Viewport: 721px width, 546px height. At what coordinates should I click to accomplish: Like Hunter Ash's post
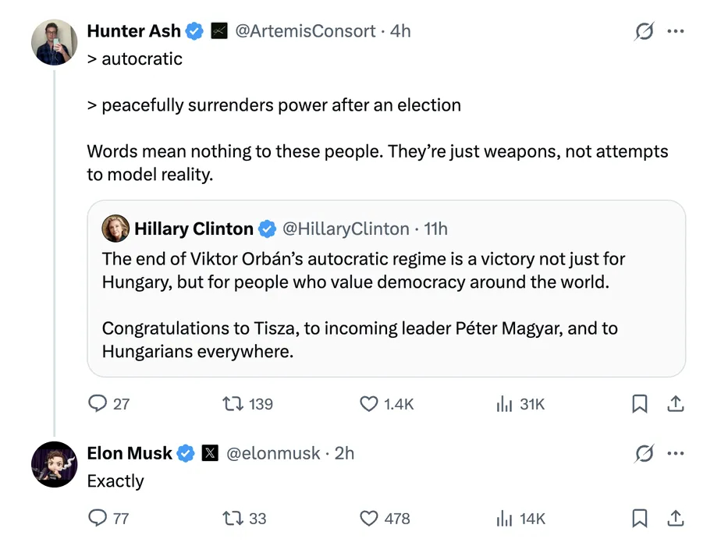368,403
